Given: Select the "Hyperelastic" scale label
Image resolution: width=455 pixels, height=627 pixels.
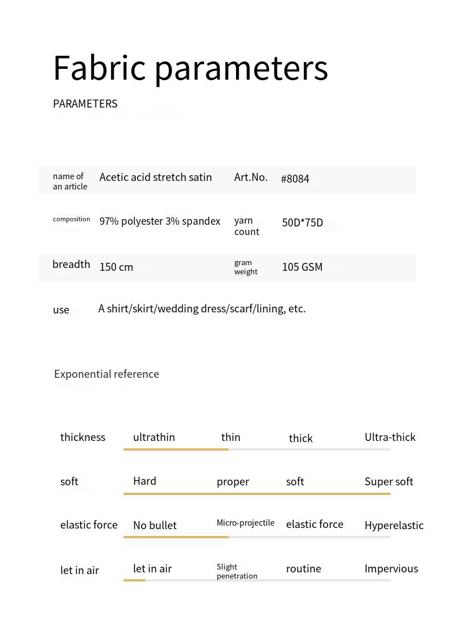Looking at the screenshot, I should (394, 525).
